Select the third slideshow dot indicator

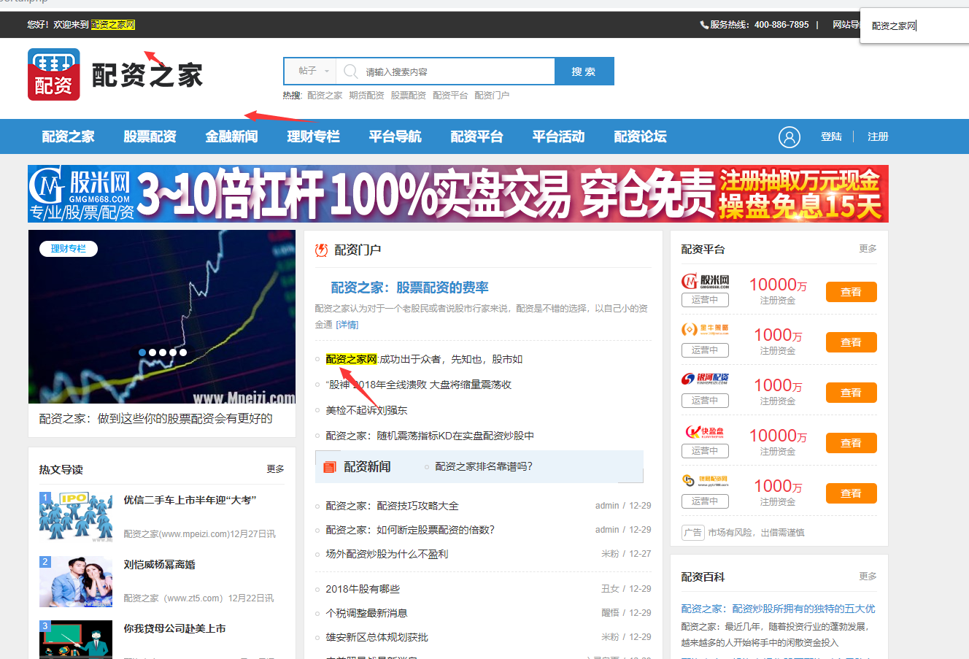[x=163, y=352]
